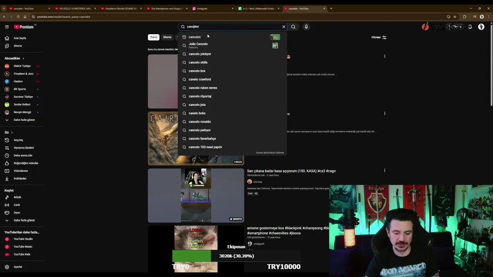This screenshot has width=493, height=277.
Task: Pick suggestion 'cancelo patlıyor'
Action: tap(233, 130)
